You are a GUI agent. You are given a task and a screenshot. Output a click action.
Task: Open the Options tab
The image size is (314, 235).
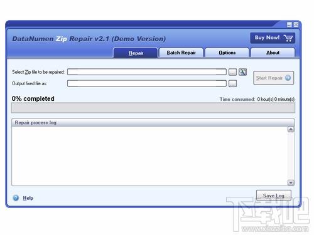227,53
